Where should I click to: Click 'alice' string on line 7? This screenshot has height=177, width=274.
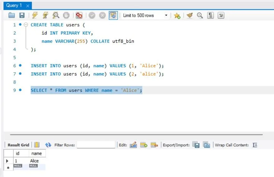(149, 74)
